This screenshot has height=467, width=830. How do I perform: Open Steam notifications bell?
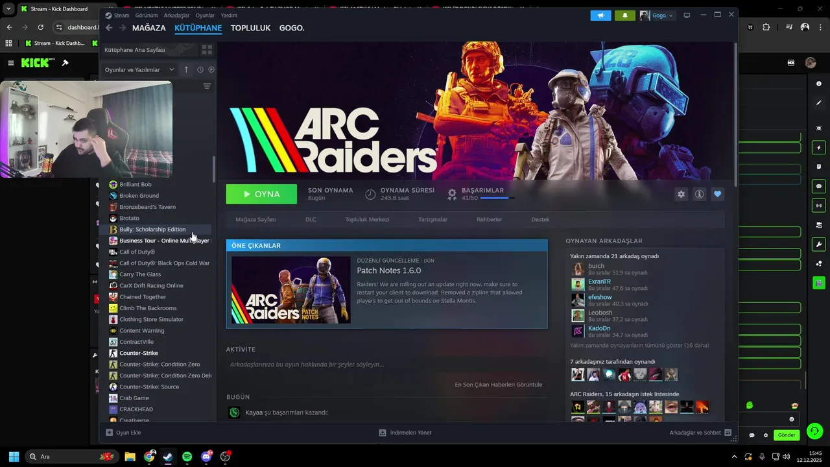[625, 15]
